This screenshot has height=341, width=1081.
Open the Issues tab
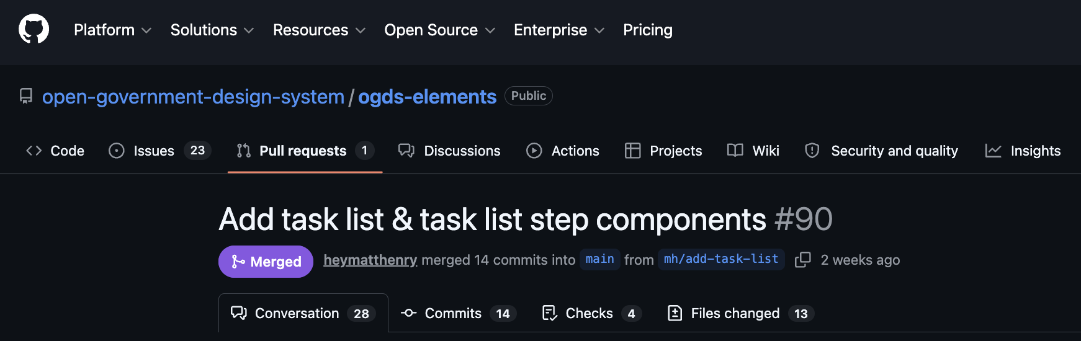(160, 151)
